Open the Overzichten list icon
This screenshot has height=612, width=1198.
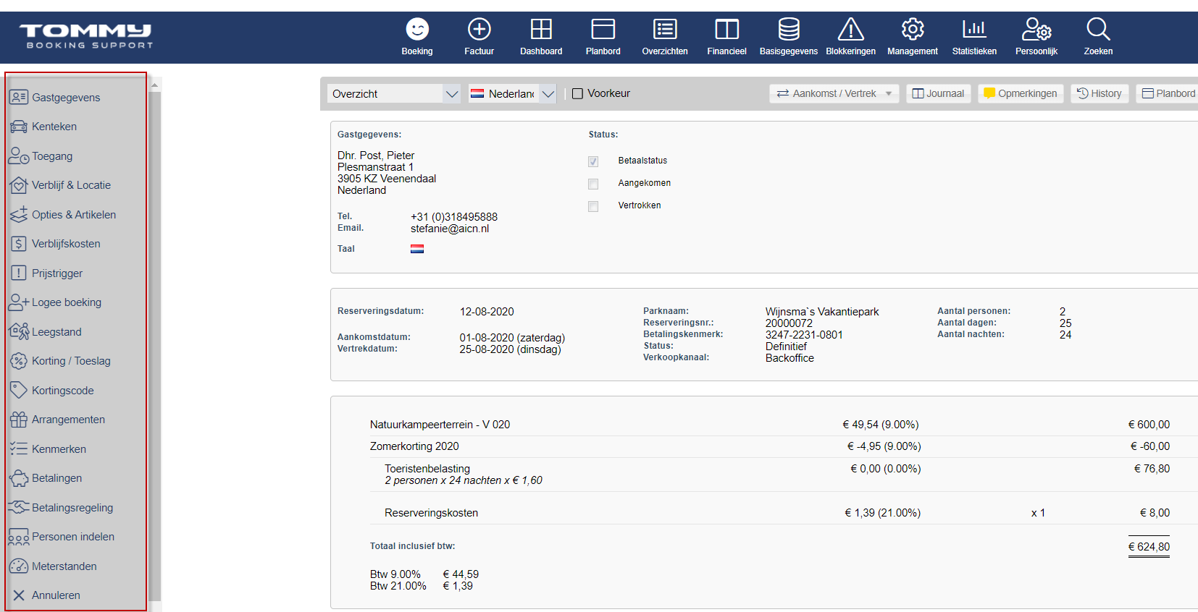coord(665,29)
